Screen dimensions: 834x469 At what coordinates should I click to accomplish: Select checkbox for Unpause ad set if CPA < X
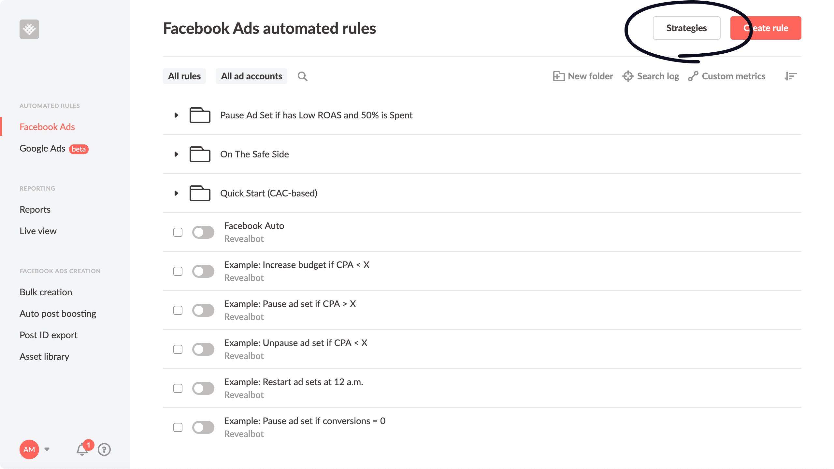point(178,349)
